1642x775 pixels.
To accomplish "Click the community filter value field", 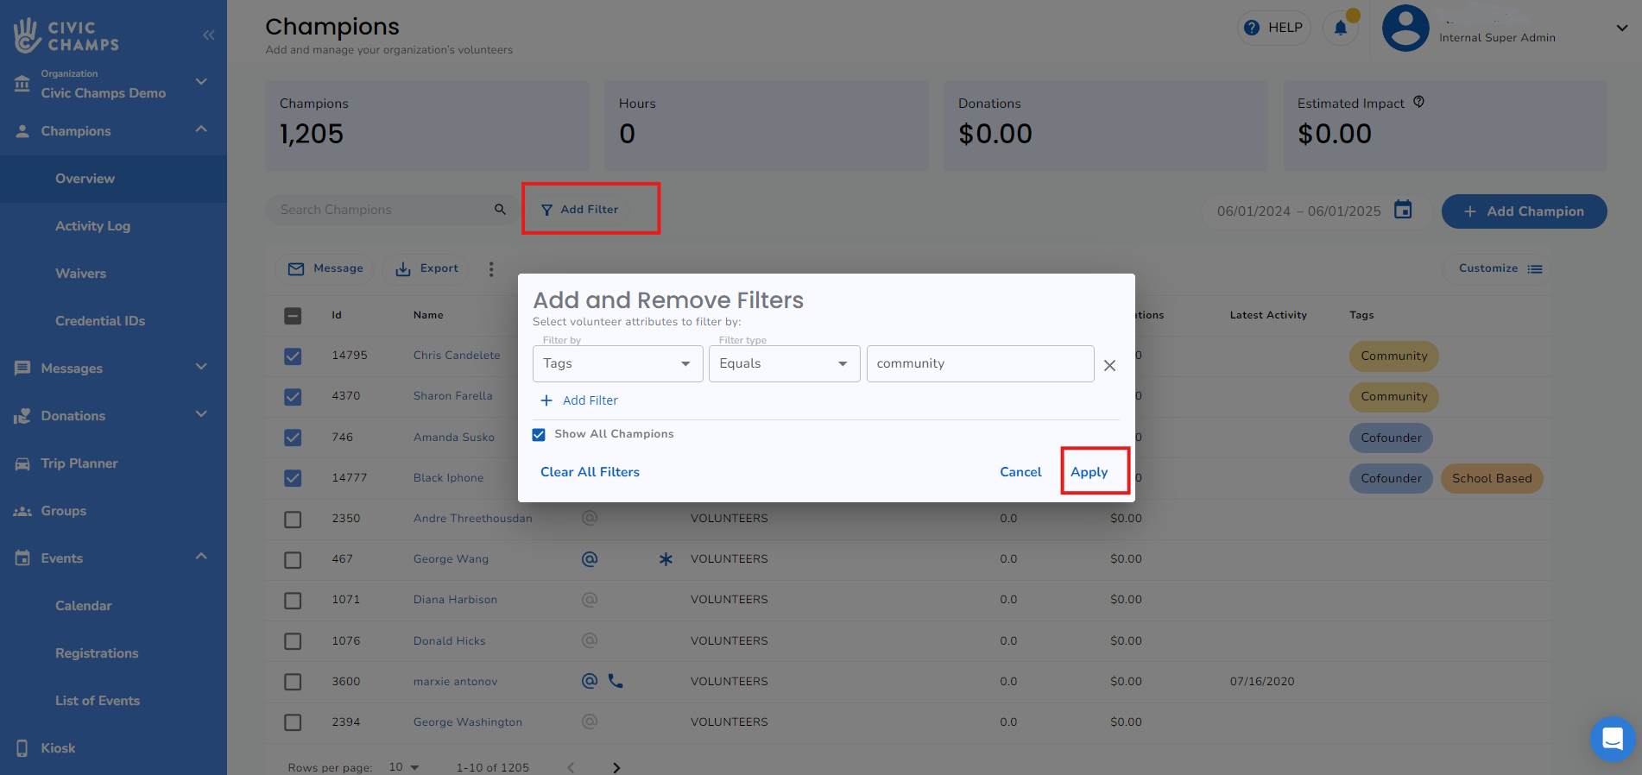I will (x=979, y=363).
